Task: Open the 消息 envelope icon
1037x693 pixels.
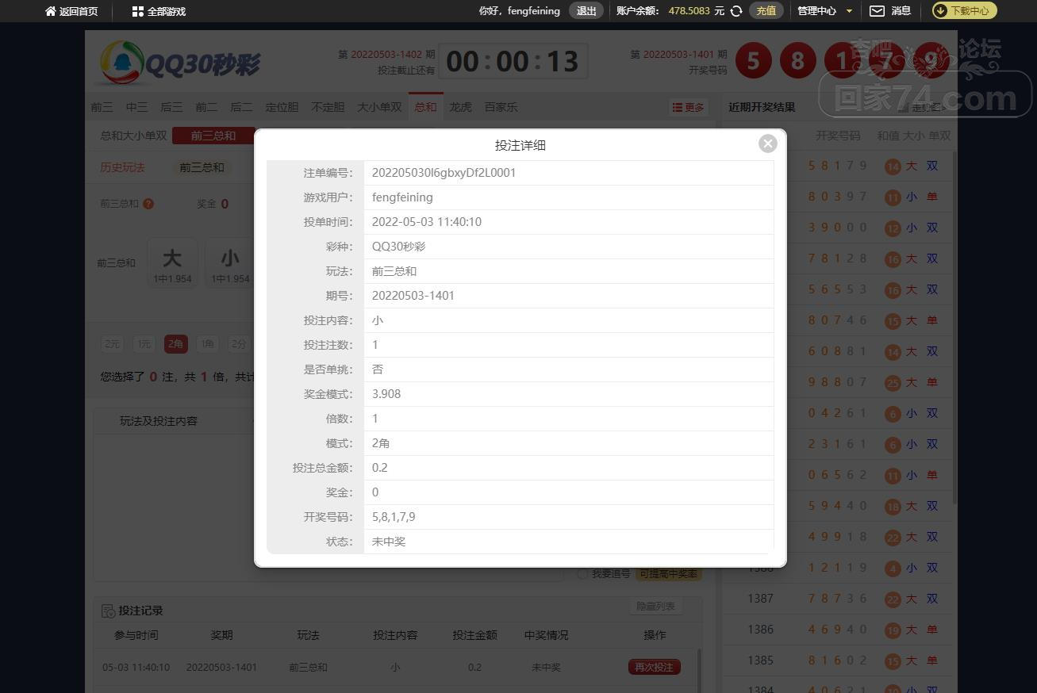Action: click(877, 11)
